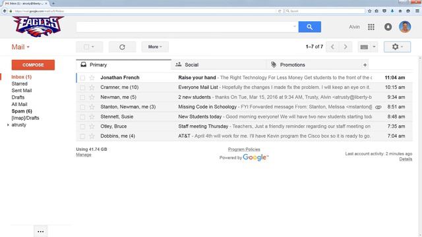Screen dimensions: 422x237
Task: Open the Inbox (1) folder
Action: [22, 77]
